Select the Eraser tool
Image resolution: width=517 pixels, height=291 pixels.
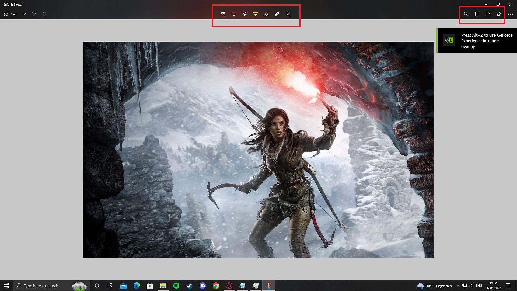click(x=266, y=14)
